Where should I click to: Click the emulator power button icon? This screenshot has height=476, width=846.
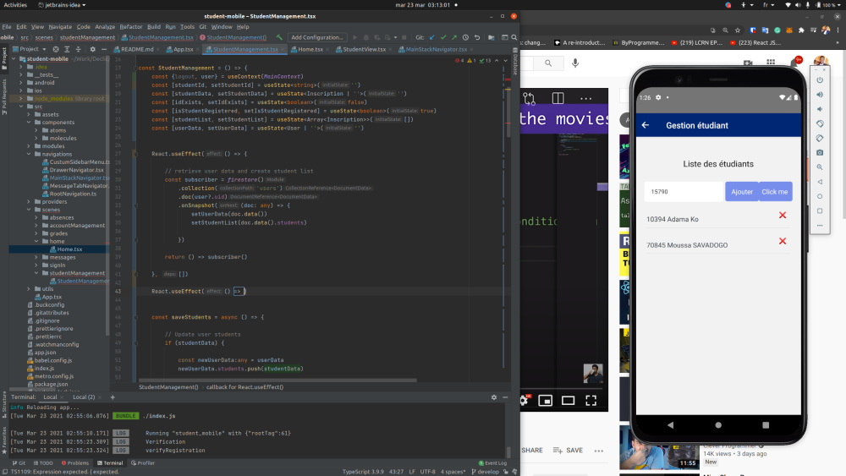pos(819,79)
